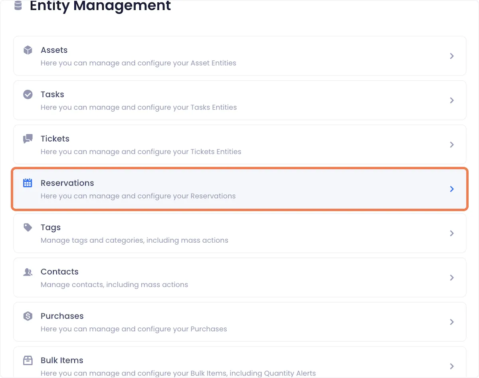Open the Purchases title
479x378 pixels.
(x=62, y=316)
